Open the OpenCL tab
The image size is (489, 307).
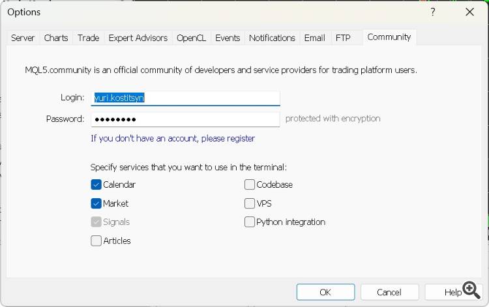point(192,38)
